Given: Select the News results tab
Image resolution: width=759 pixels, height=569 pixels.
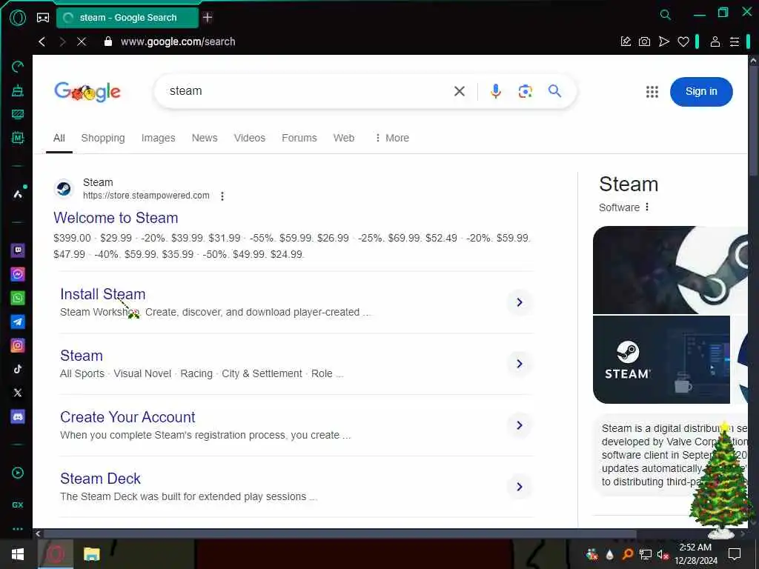Looking at the screenshot, I should coord(205,138).
